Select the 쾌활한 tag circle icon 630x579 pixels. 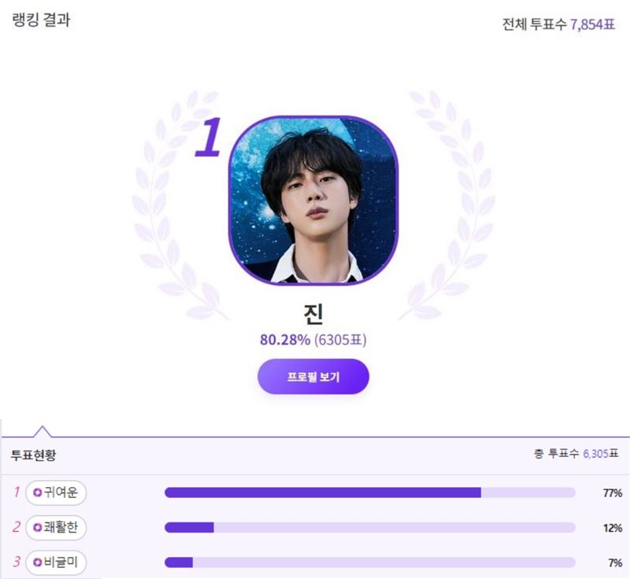(x=37, y=527)
